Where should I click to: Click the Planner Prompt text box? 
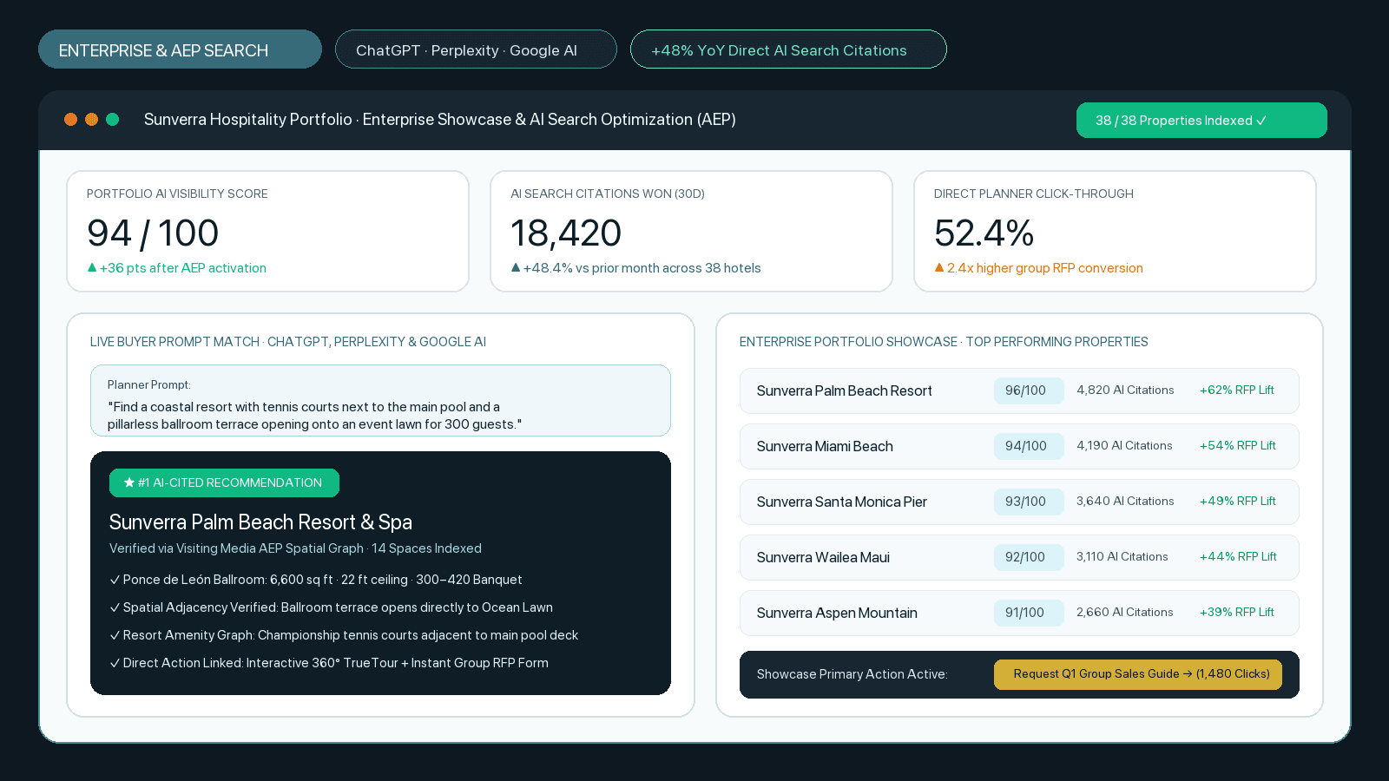[x=380, y=401]
